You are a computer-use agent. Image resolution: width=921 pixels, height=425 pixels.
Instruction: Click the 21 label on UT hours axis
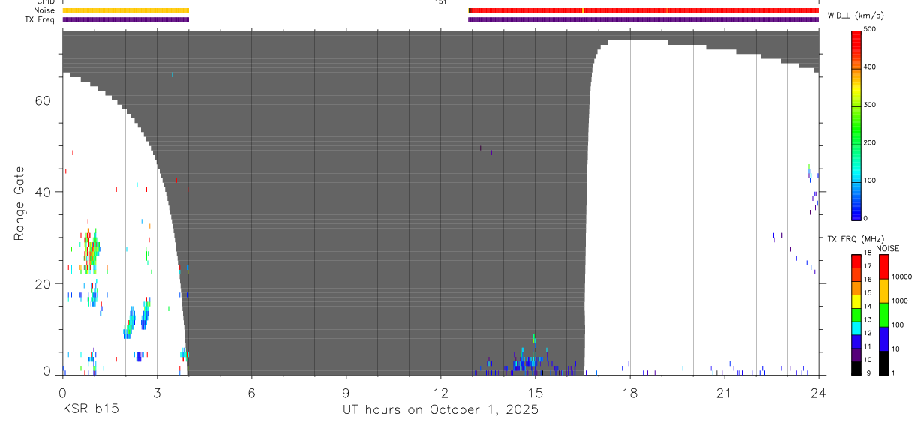pyautogui.click(x=724, y=392)
